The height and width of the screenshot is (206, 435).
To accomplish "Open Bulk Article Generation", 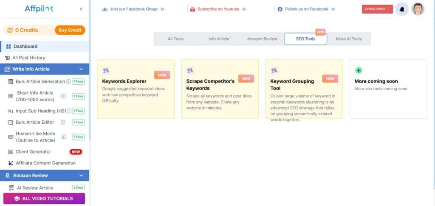I will (x=40, y=82).
